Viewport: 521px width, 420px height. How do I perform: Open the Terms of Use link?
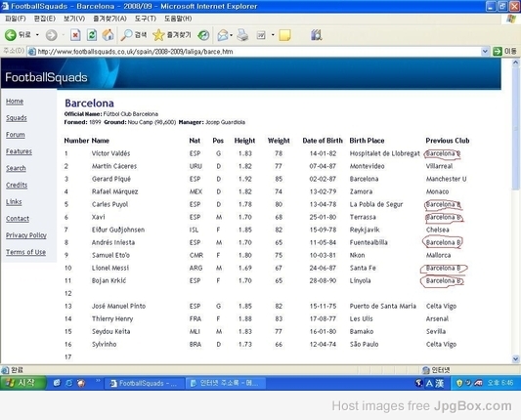(25, 252)
